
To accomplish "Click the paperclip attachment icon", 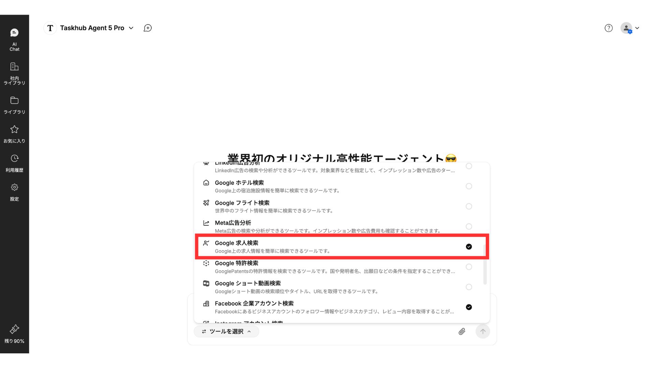I will click(462, 331).
